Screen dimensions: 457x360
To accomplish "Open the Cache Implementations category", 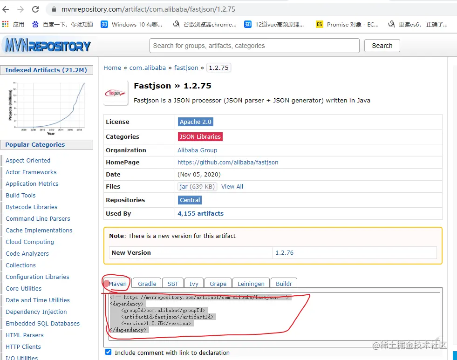I will pos(39,231).
